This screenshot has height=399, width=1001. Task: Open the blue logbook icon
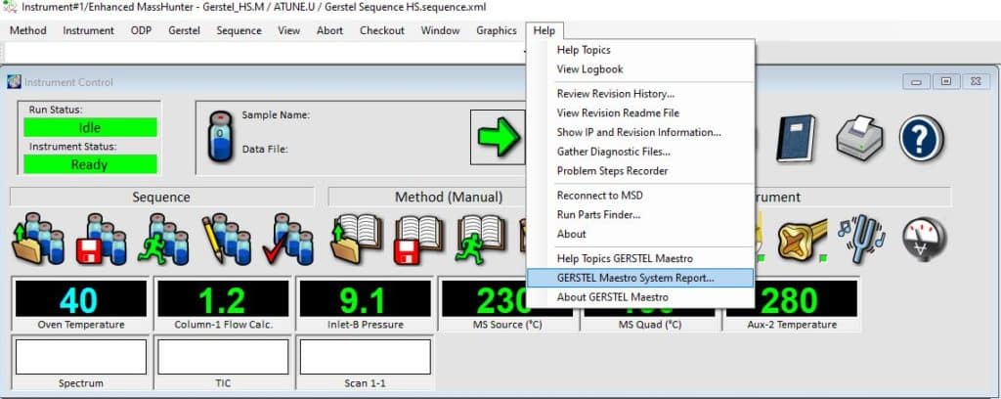[796, 138]
